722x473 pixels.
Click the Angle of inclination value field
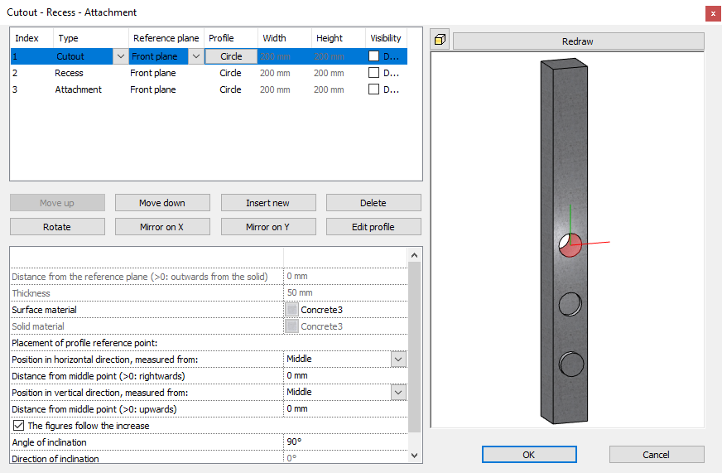[345, 442]
